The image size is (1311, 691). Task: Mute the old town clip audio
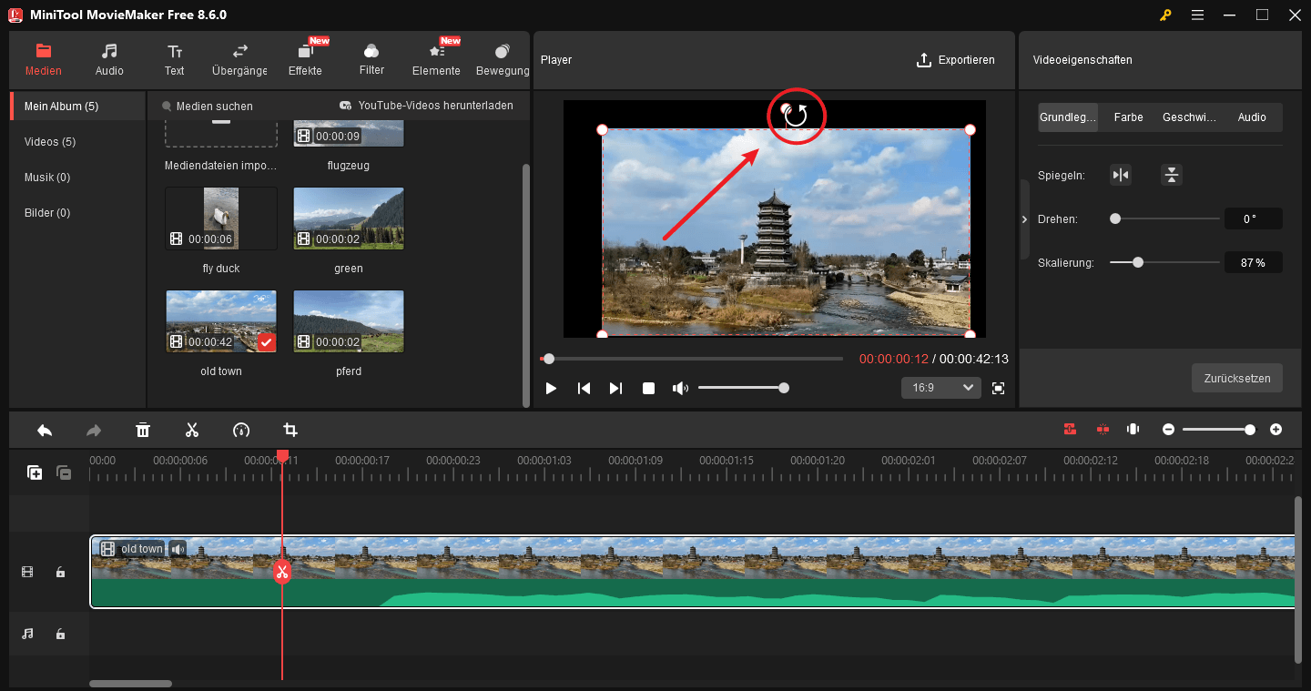coord(177,548)
